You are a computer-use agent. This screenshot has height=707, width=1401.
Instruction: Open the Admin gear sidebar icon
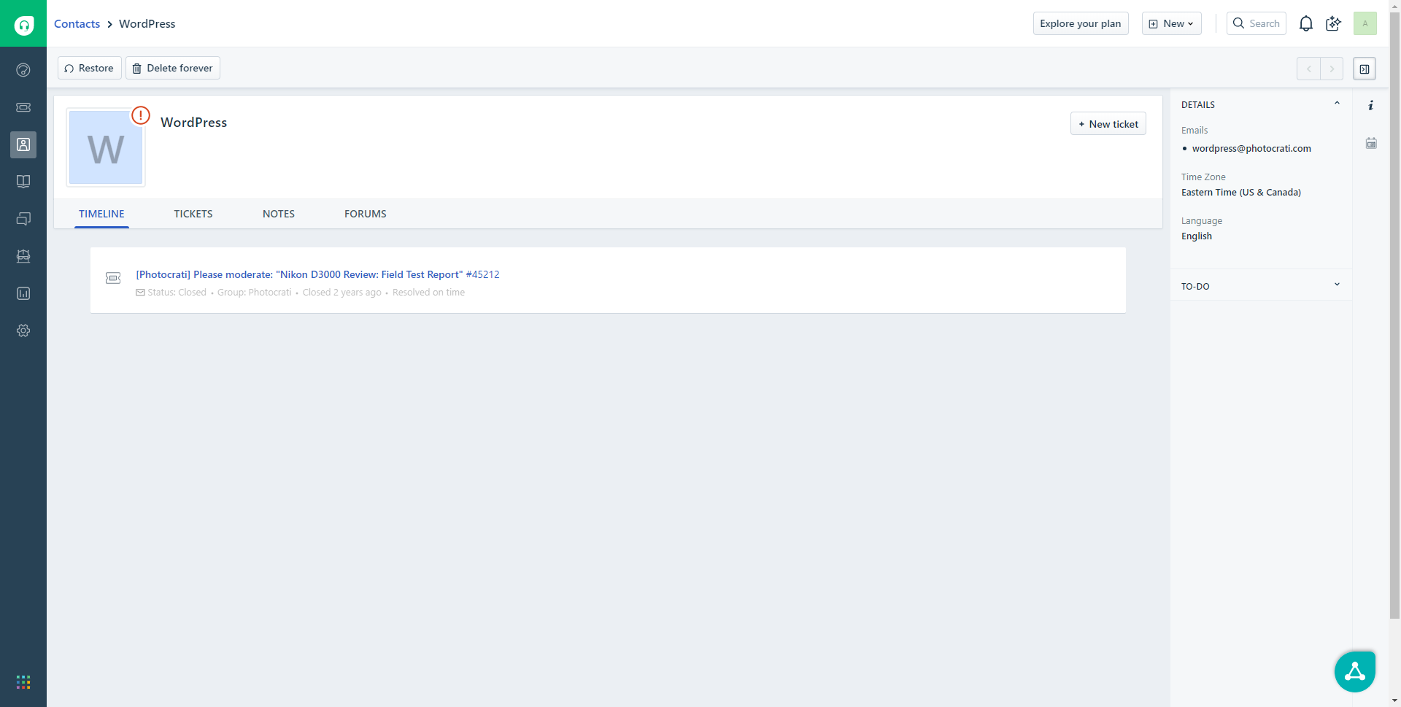coord(23,331)
